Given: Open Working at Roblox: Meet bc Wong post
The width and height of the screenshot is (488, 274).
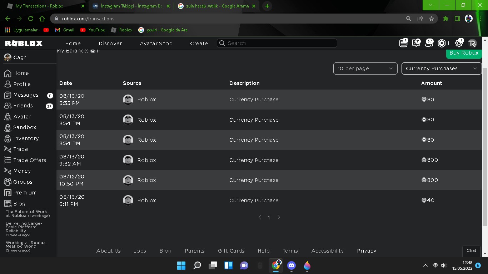Looking at the screenshot, I should (x=26, y=247).
